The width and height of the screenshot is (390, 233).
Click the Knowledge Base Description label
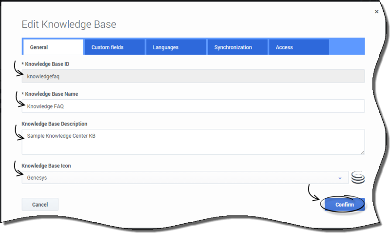[x=55, y=124]
